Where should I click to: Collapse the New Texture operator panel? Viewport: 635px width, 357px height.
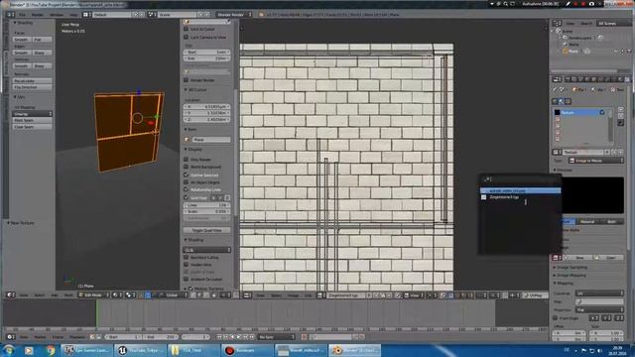(20, 223)
